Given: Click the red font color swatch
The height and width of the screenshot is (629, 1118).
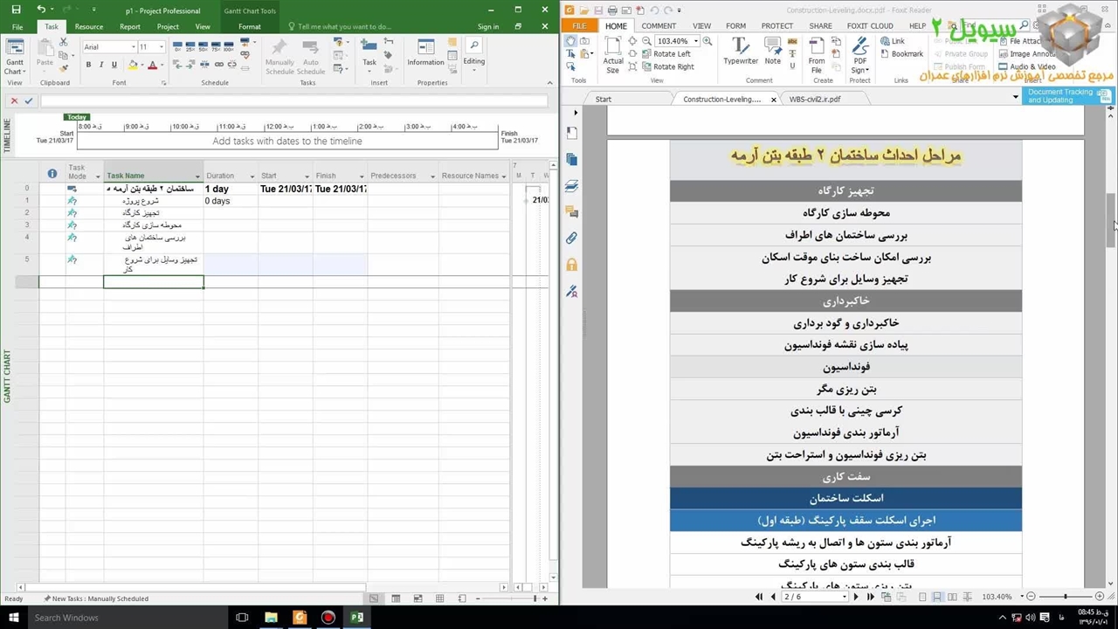Looking at the screenshot, I should coord(152,66).
